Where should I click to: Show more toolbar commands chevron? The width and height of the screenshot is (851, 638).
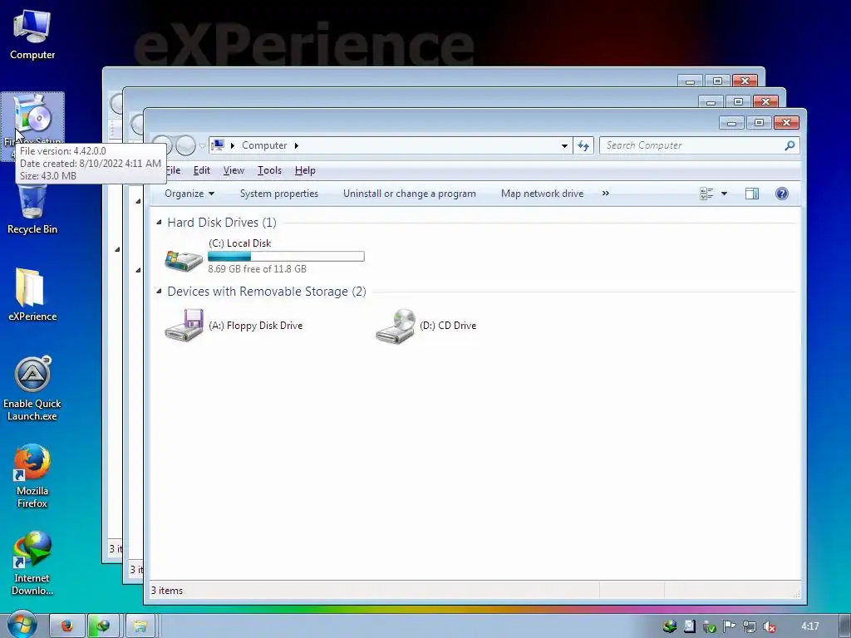[606, 193]
